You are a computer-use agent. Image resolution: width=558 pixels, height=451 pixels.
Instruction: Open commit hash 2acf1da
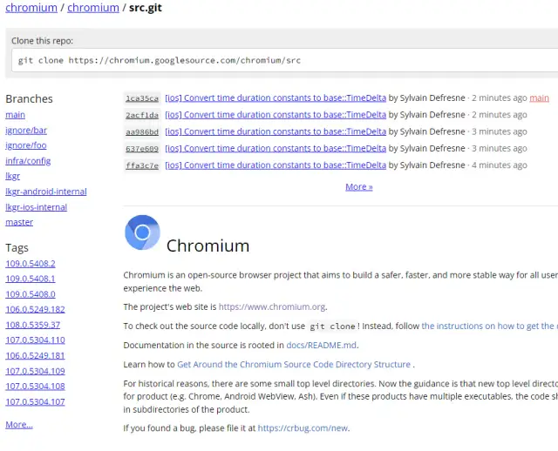[x=142, y=115]
